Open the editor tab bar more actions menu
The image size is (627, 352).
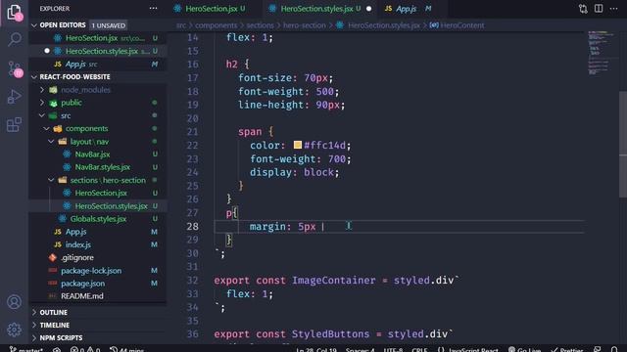tap(614, 9)
